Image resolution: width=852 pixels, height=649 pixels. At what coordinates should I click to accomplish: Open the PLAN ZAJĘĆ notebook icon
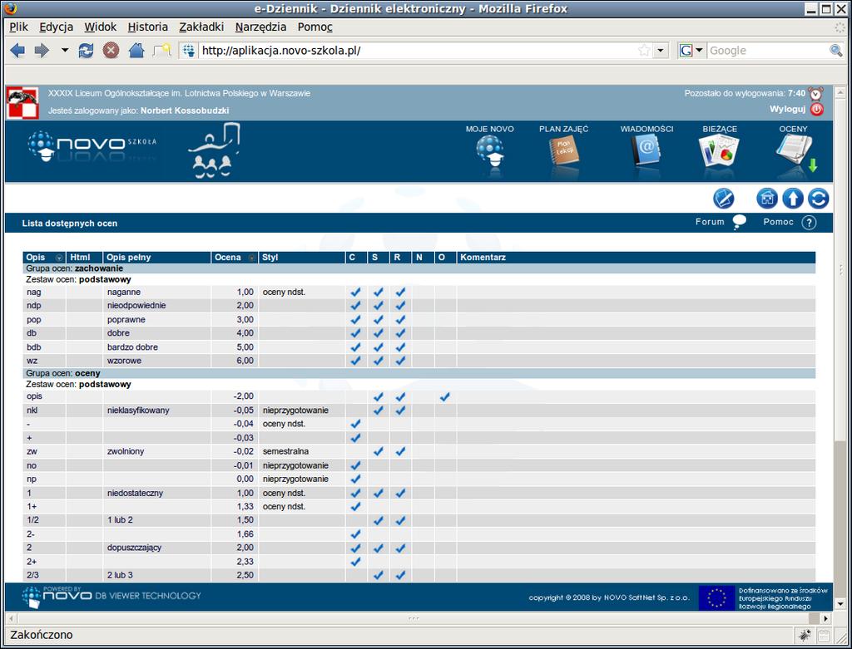[x=564, y=151]
